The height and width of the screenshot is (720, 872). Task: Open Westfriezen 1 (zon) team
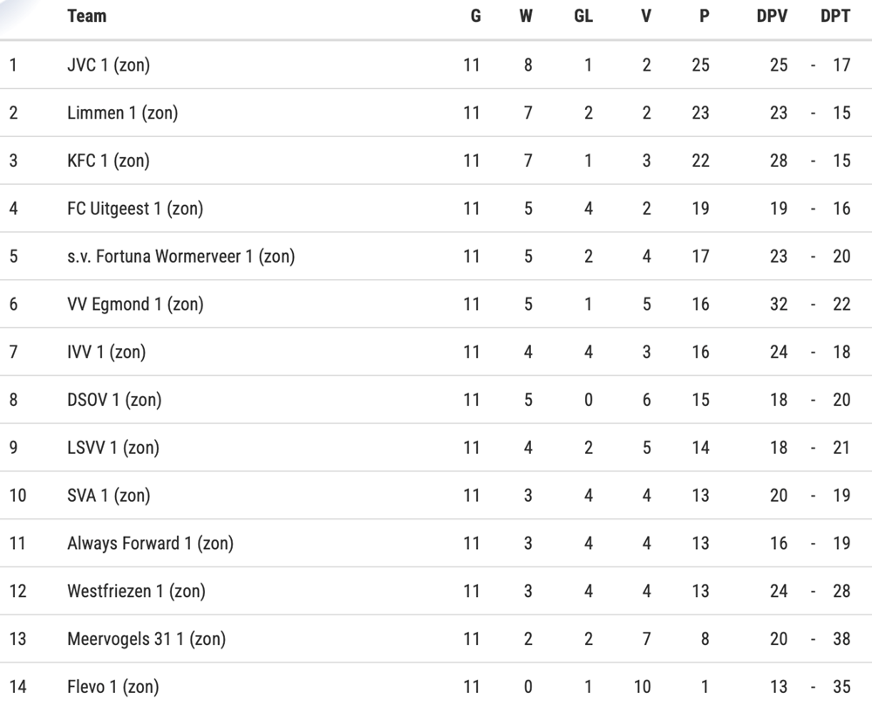136,592
